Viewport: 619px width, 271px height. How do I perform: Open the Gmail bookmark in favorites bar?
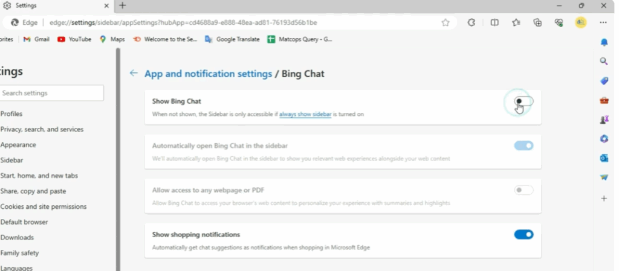(36, 39)
